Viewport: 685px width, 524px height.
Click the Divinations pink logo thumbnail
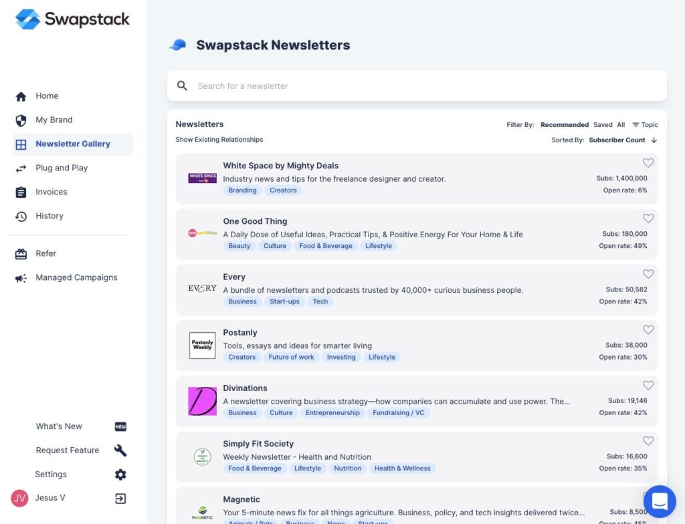click(202, 401)
